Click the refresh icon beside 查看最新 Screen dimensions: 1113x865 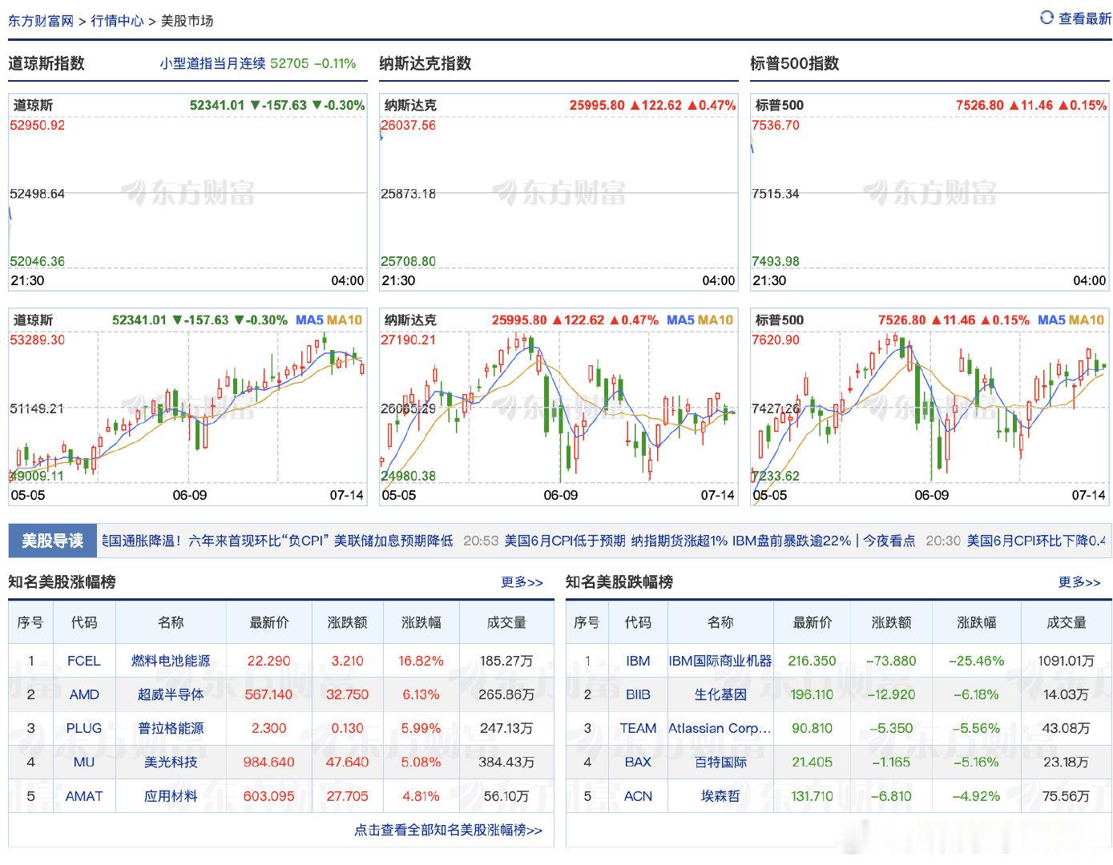[1046, 18]
